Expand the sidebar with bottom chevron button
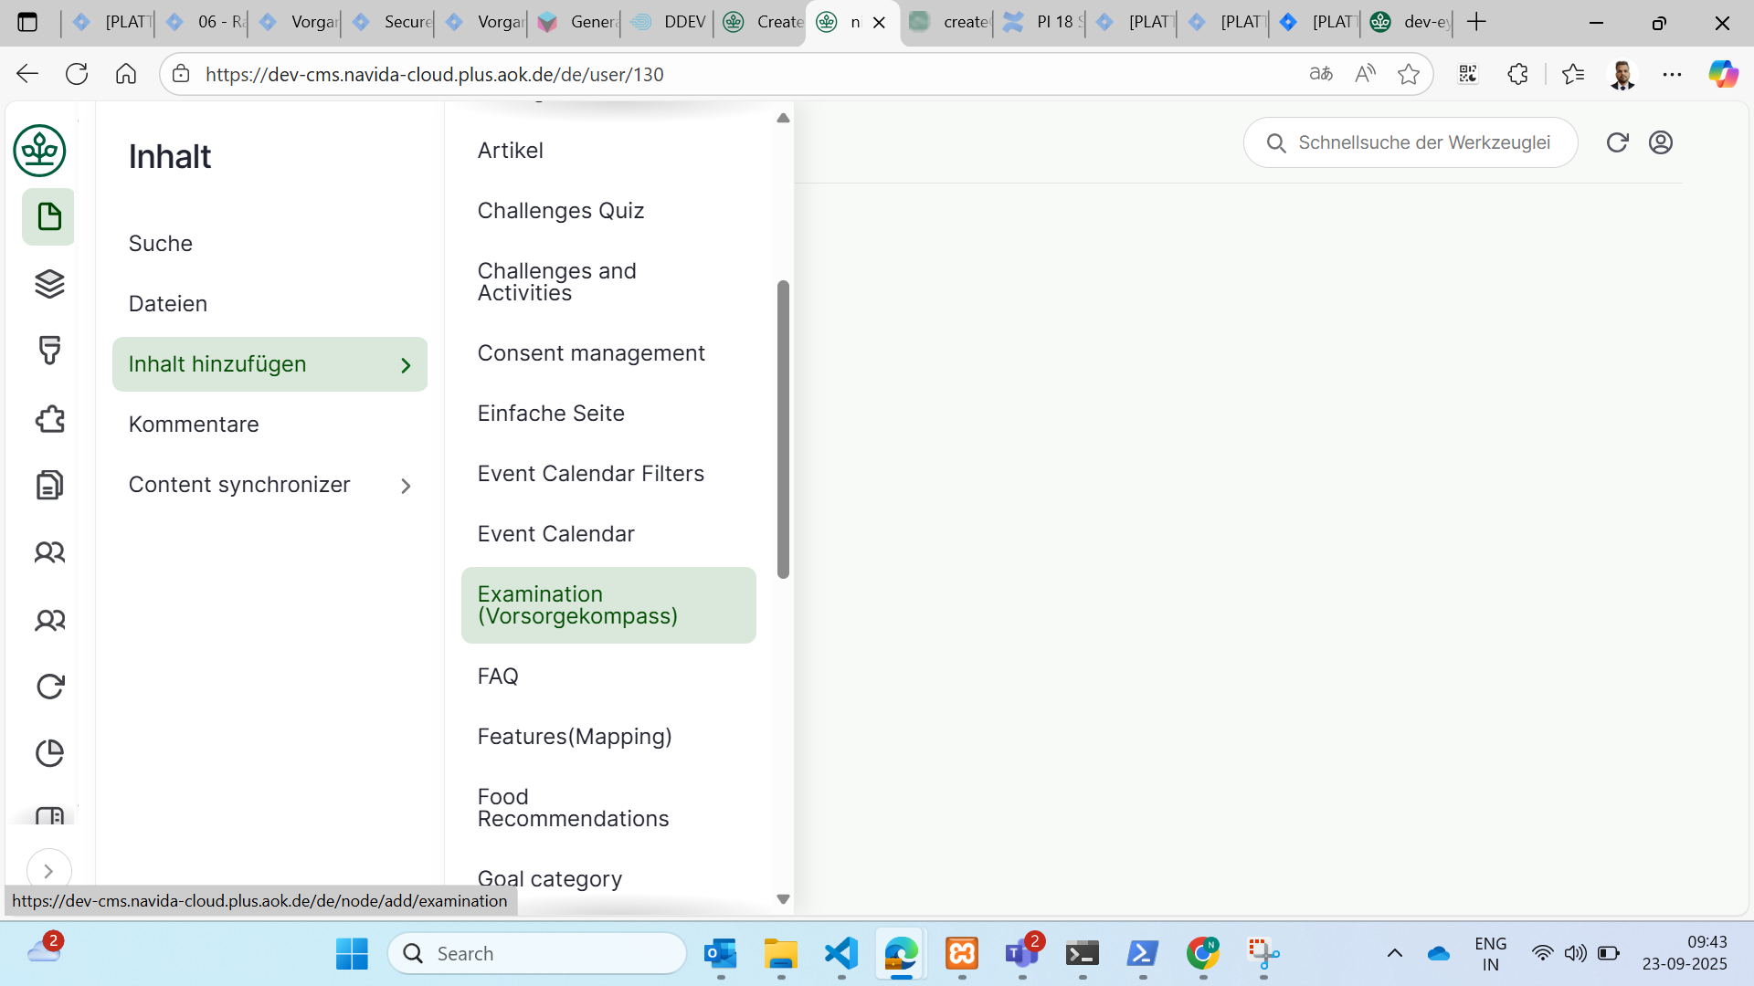Screen dimensions: 1754x986 click(x=48, y=871)
